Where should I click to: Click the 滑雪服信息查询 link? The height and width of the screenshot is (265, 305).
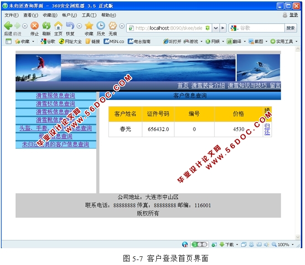click(x=56, y=96)
